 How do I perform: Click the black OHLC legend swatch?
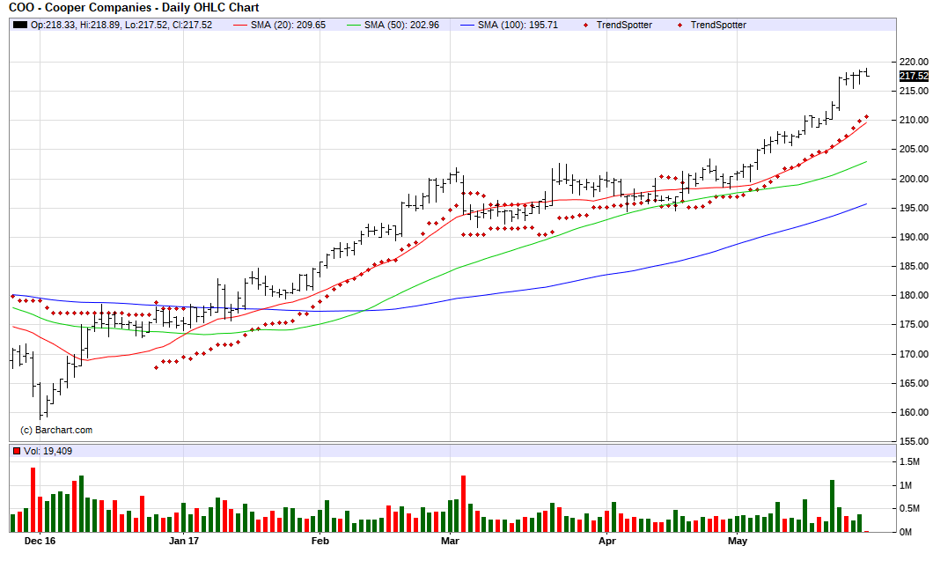(20, 25)
